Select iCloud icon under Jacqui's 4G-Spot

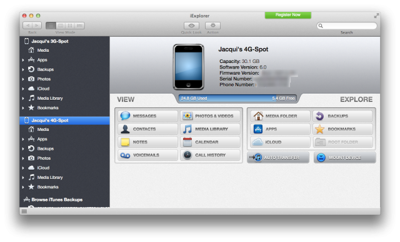pyautogui.click(x=31, y=168)
